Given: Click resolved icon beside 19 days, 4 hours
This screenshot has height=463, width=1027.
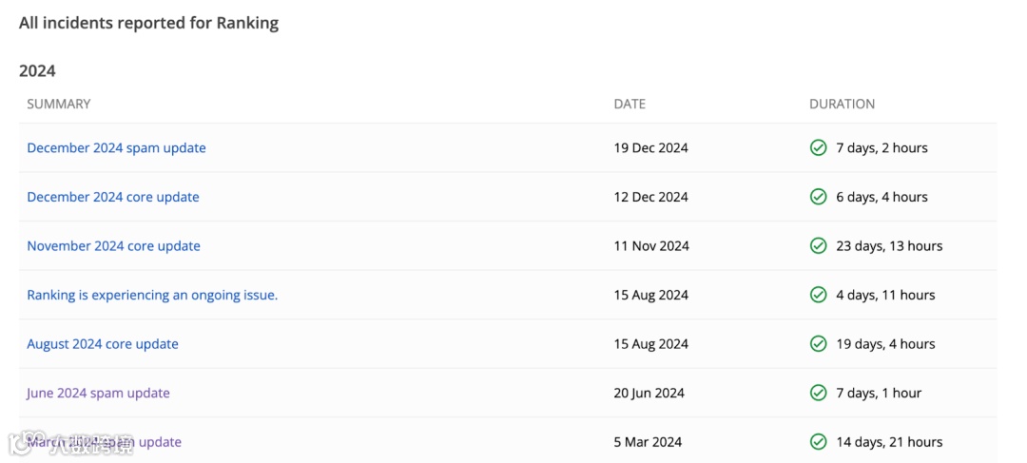Looking at the screenshot, I should tap(818, 343).
